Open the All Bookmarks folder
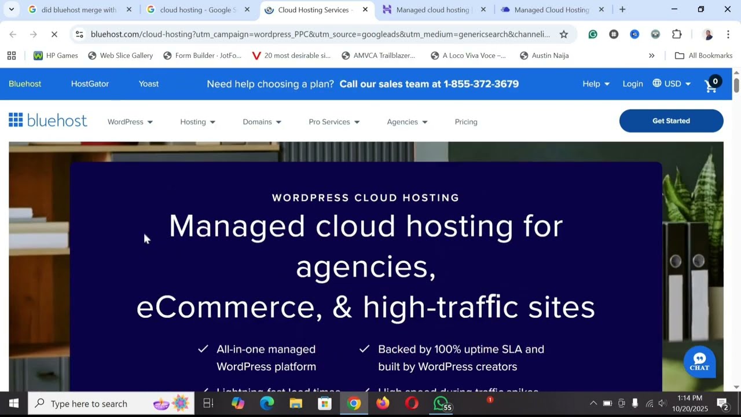This screenshot has height=417, width=741. [704, 56]
